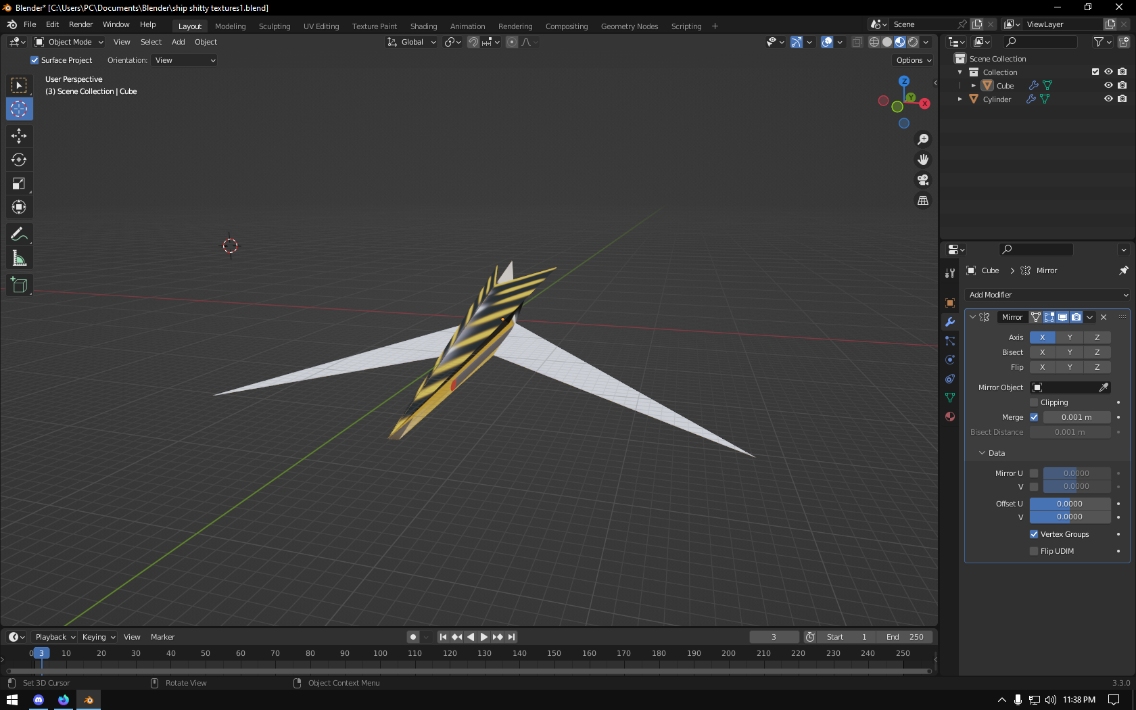Jump to the animation start frame
Image resolution: width=1136 pixels, height=710 pixels.
(x=443, y=637)
